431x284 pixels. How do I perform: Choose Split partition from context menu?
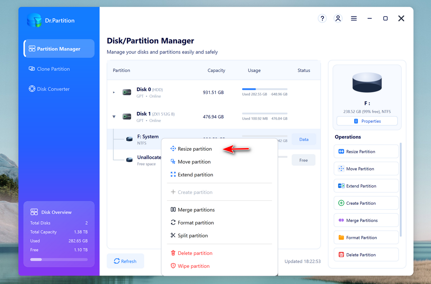(x=219, y=236)
